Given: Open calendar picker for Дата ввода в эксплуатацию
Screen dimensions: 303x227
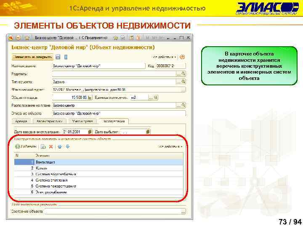Looking at the screenshot, I should tap(90, 132).
